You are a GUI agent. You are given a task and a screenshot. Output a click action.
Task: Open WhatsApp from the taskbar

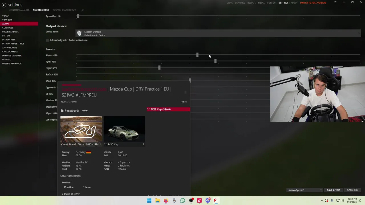pos(182,200)
